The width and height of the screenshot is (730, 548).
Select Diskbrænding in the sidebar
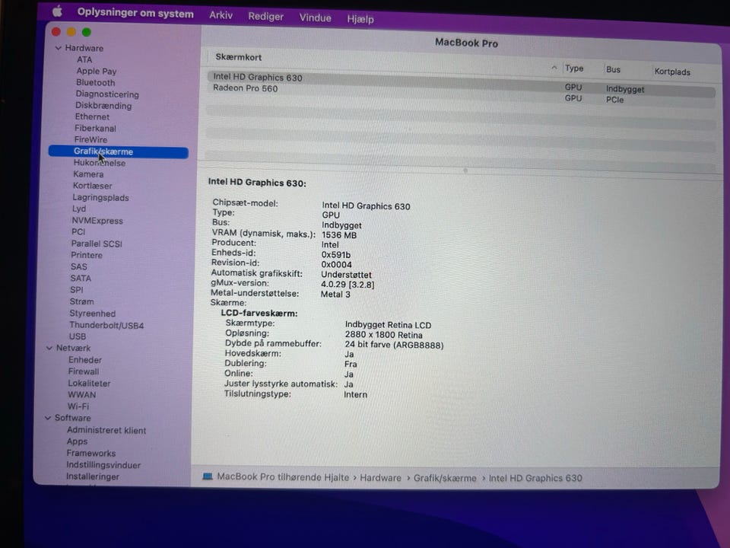coord(103,106)
